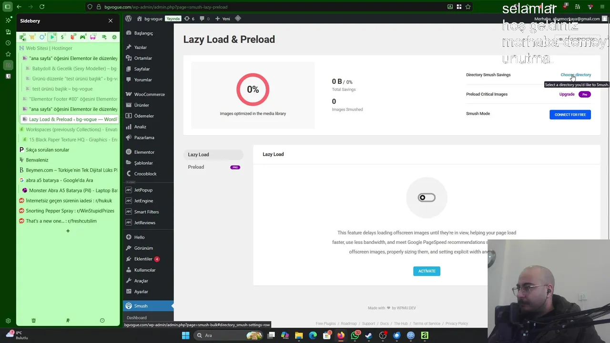This screenshot has height=343, width=610.
Task: Click the Pazarlama megaphone icon
Action: 129,138
